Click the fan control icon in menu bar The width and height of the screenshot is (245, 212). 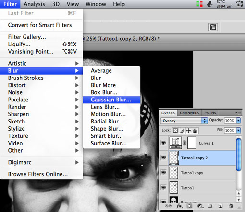[x=240, y=4]
